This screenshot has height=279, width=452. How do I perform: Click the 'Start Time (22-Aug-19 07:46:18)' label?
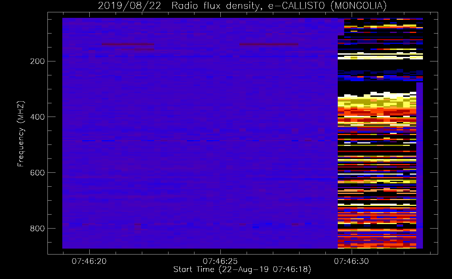(x=242, y=270)
